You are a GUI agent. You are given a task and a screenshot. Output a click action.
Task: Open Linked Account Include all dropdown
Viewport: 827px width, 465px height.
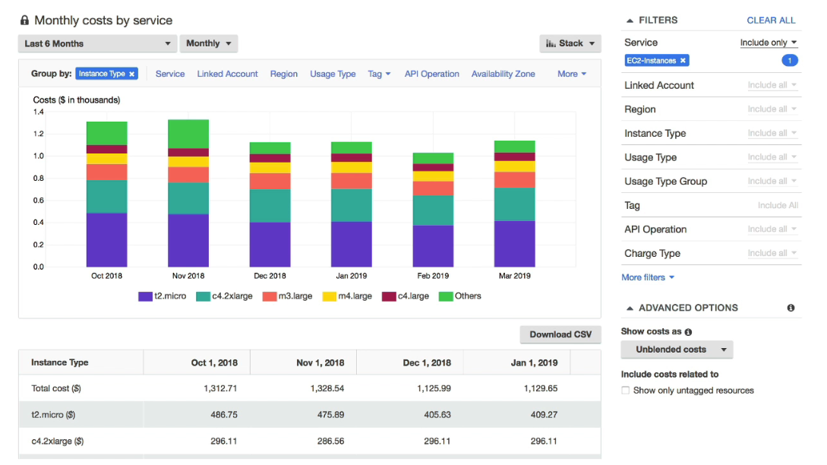[772, 85]
